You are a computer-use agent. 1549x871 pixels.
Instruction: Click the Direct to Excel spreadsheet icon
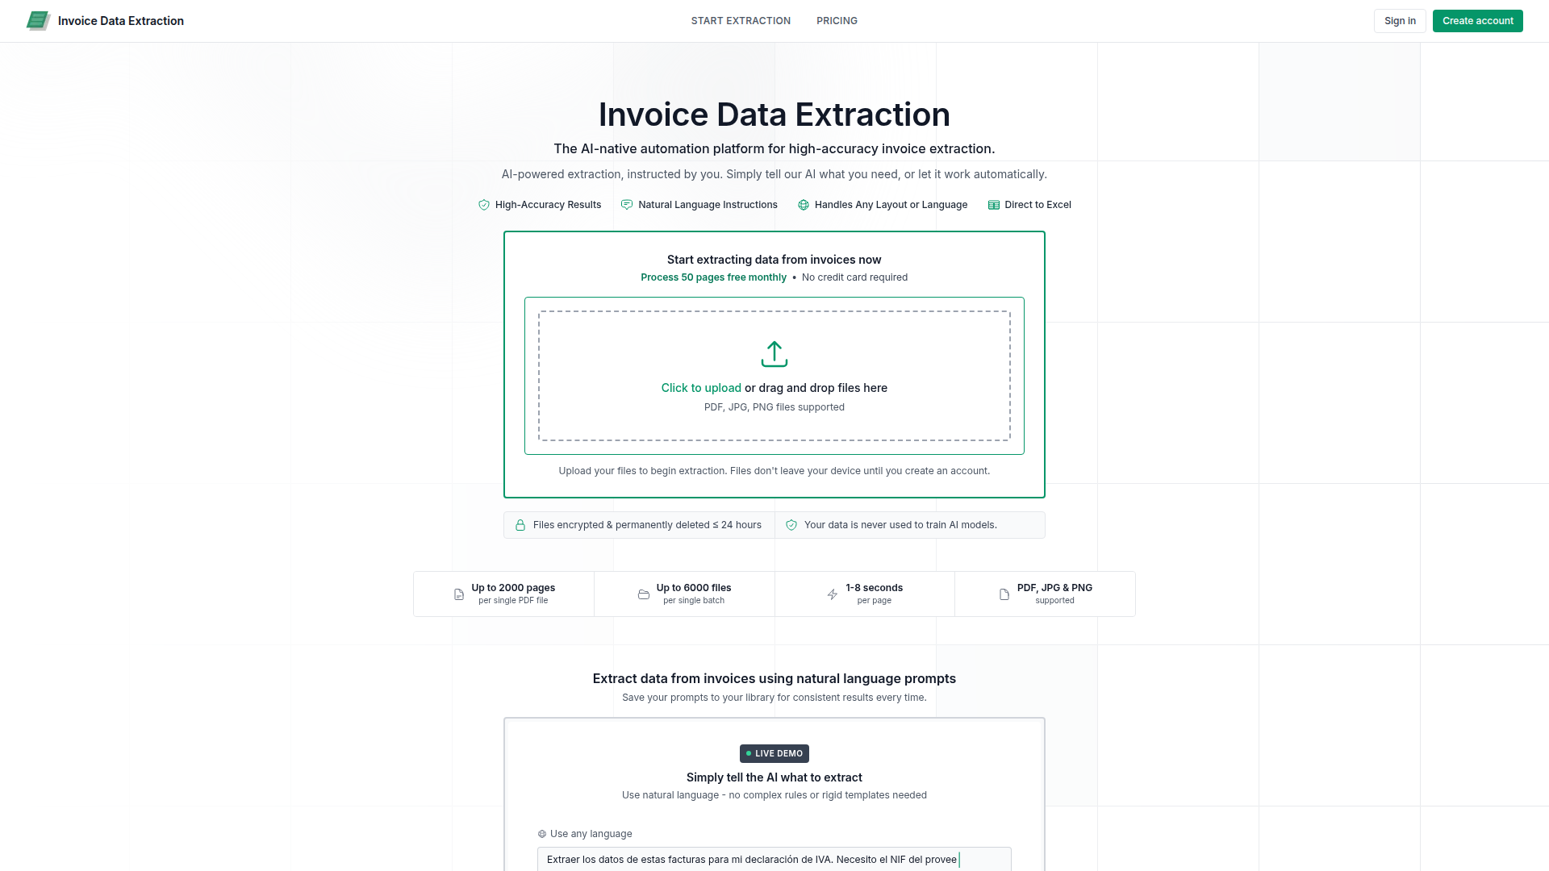[994, 205]
